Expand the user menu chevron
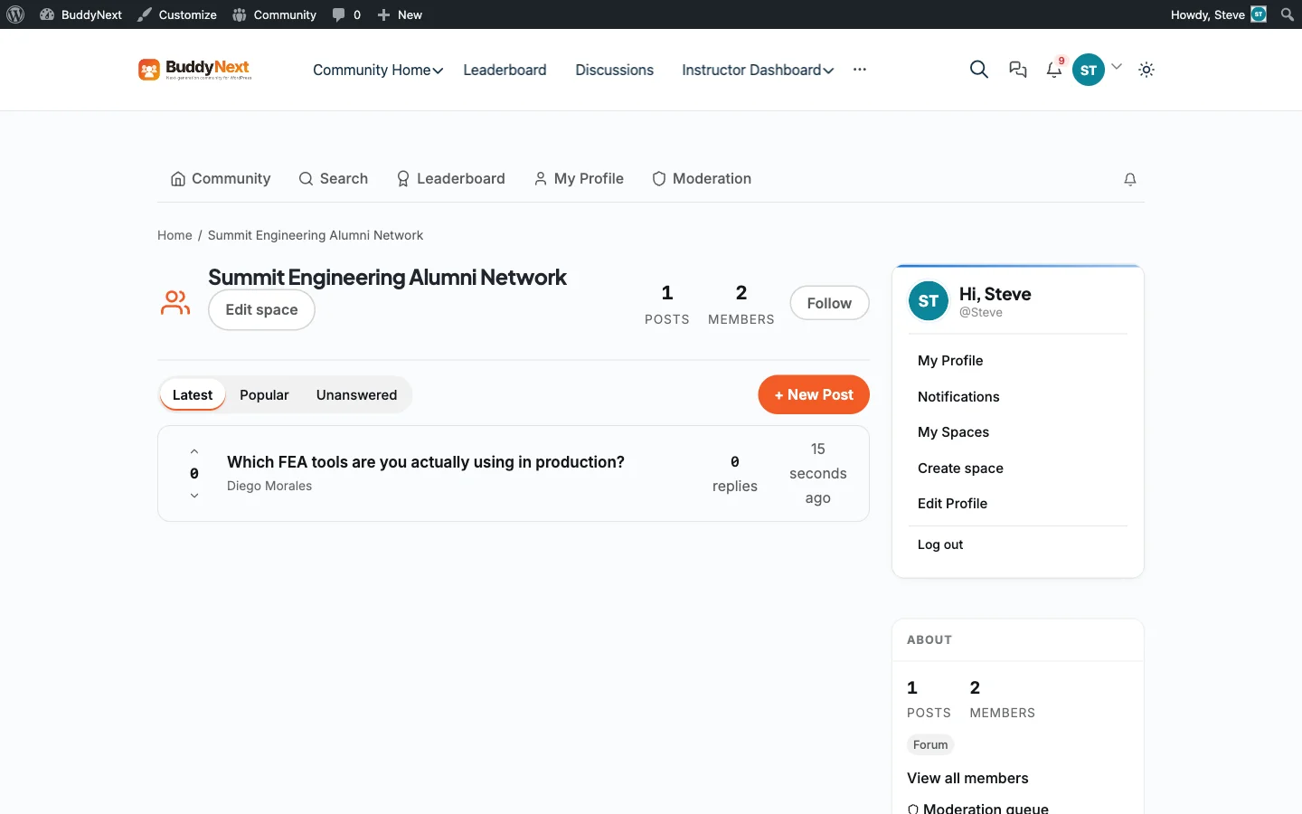The image size is (1302, 814). pyautogui.click(x=1117, y=66)
